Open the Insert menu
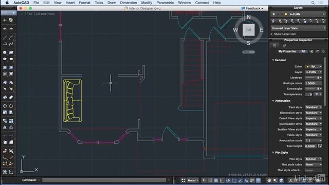Screen dimensions: 329x185 click(70, 3)
